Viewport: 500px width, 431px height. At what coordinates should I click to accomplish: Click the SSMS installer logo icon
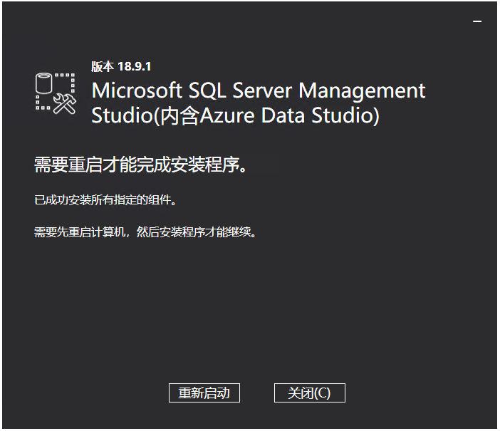55,93
